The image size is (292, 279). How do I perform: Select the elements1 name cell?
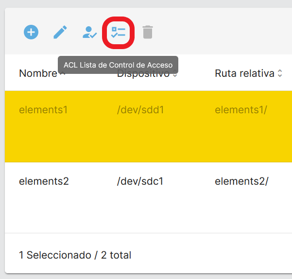(43, 110)
